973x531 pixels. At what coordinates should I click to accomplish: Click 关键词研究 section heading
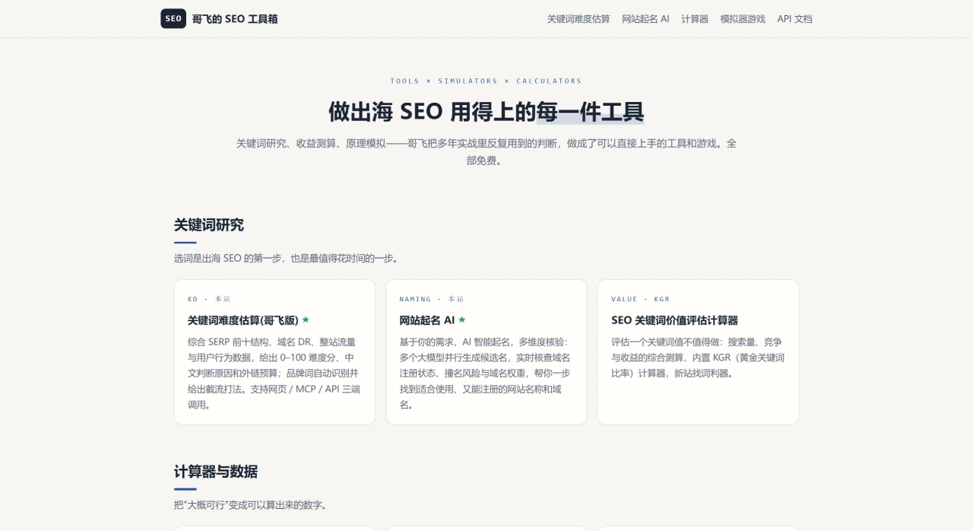tap(209, 225)
